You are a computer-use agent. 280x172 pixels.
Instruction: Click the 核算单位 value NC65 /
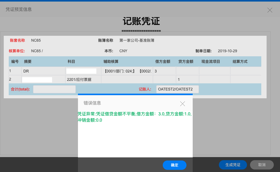pos(37,51)
